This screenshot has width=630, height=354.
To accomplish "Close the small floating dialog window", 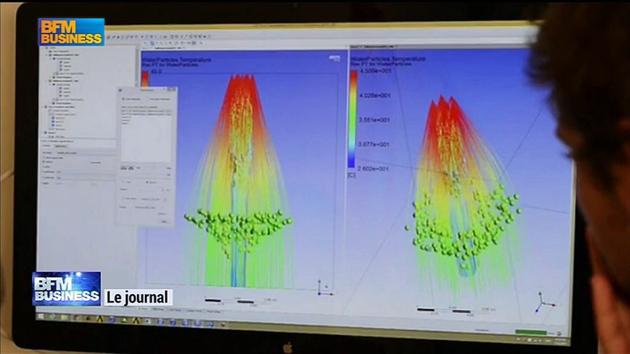I will click(x=174, y=89).
